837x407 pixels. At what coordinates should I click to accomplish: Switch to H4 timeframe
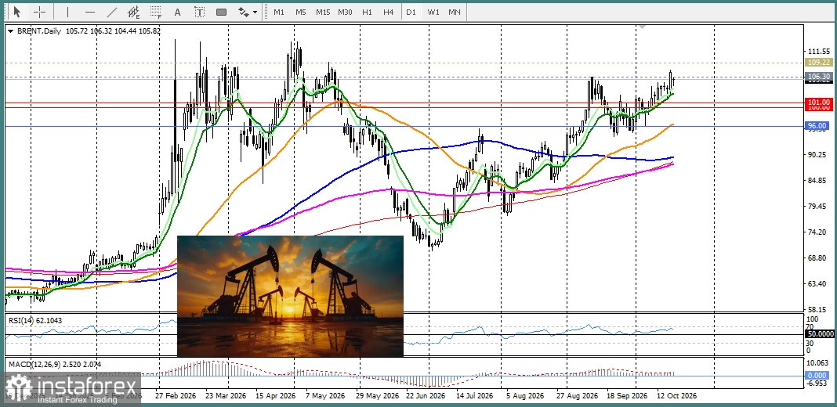389,12
